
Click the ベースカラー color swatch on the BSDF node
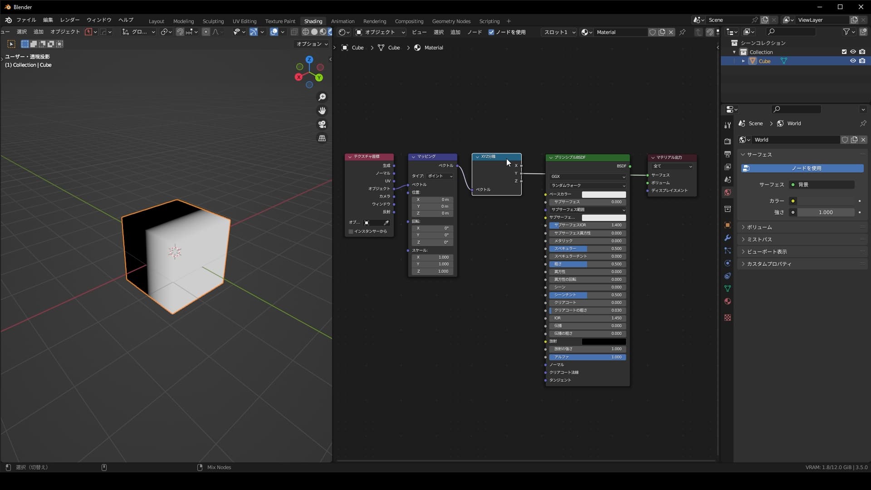pyautogui.click(x=603, y=194)
